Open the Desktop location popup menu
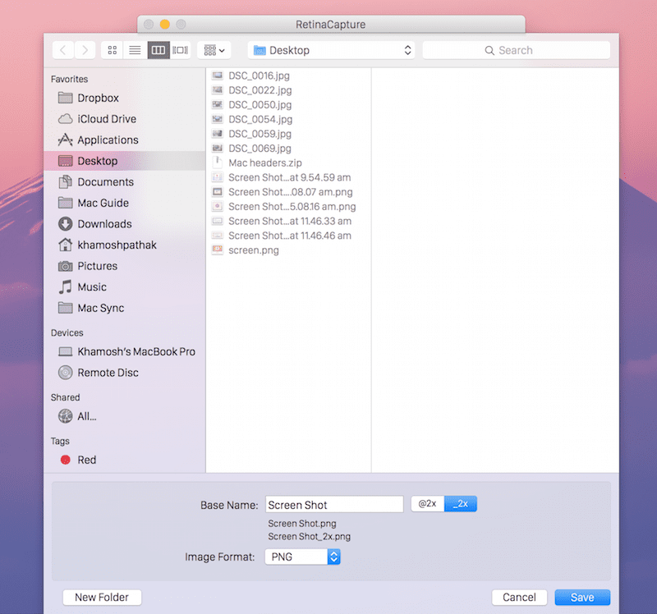The image size is (657, 614). (x=332, y=50)
